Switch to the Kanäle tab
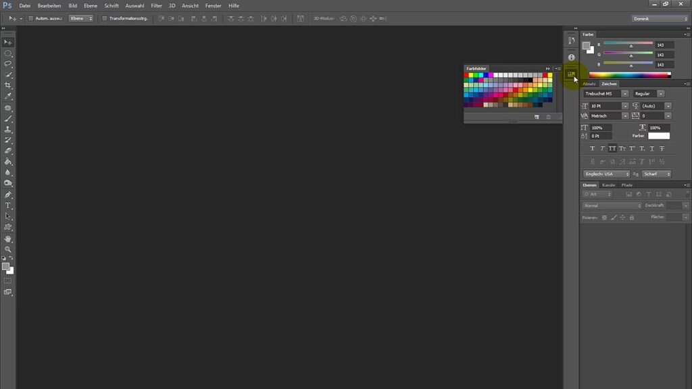 tap(609, 185)
